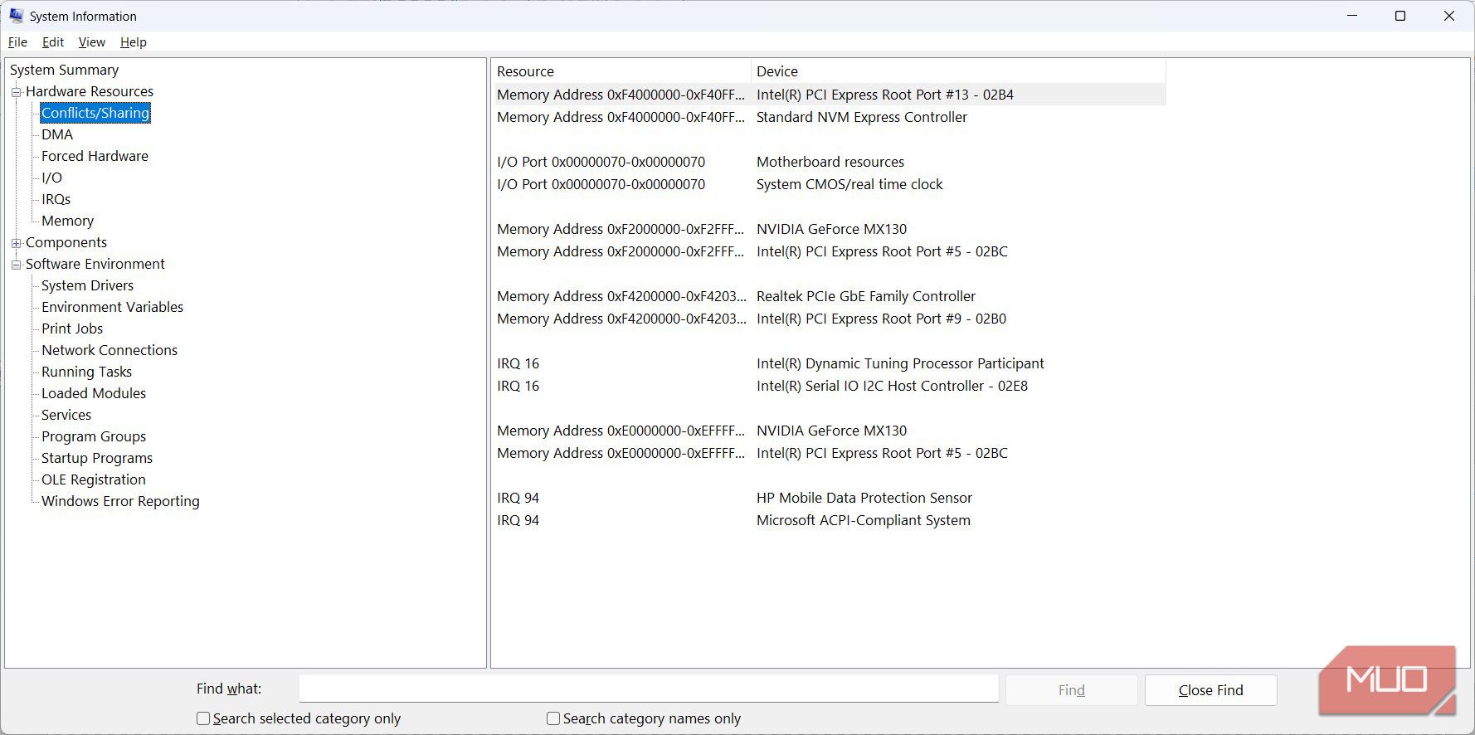Select Services in the tree
The image size is (1475, 735).
click(66, 415)
